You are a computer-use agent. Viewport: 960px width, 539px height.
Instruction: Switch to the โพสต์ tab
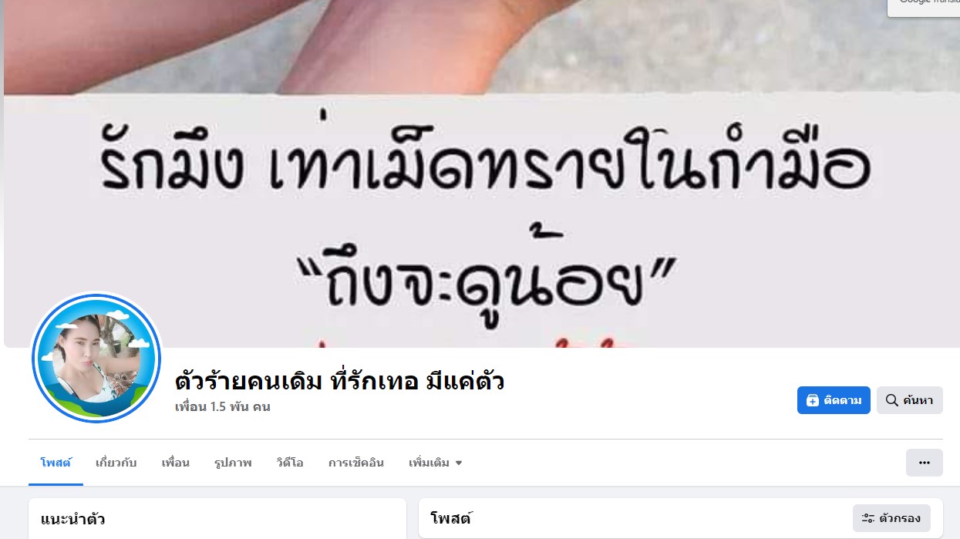point(56,463)
